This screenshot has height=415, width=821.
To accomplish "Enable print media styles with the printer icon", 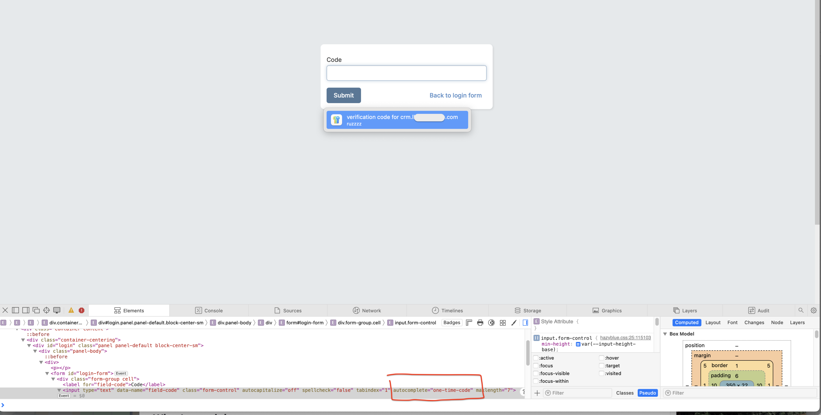I will click(x=480, y=323).
